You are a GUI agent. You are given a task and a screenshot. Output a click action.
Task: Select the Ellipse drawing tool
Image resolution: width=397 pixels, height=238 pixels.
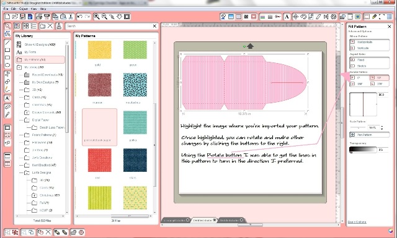pos(7,65)
